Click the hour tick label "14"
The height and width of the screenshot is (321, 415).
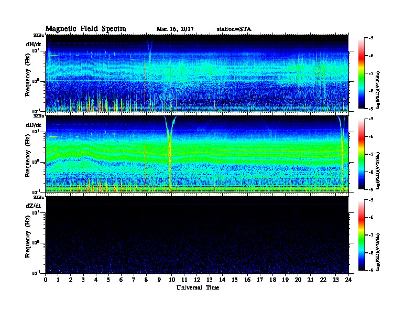click(x=222, y=280)
